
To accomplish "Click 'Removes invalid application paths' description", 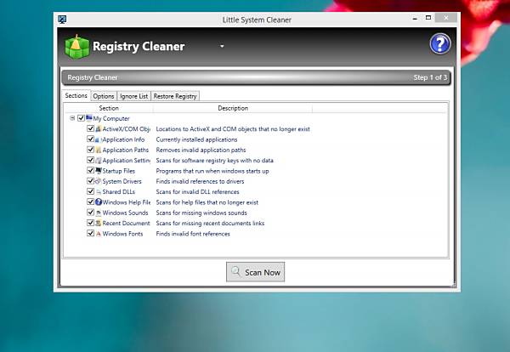I will click(x=201, y=150).
